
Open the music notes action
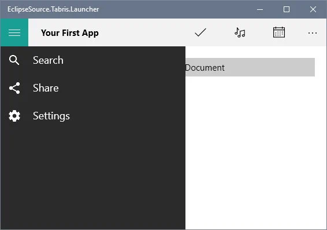tap(240, 32)
